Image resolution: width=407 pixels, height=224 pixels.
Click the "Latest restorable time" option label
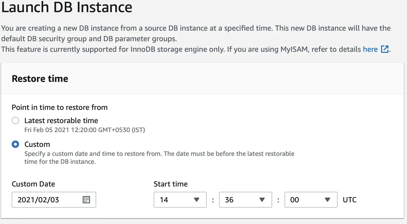61,121
